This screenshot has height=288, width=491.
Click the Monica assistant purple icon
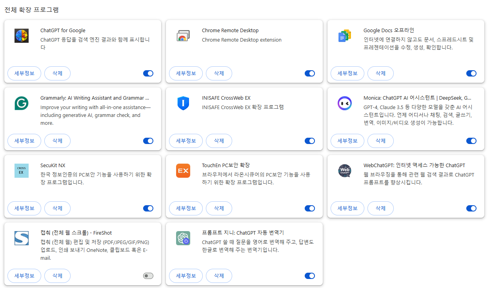345,103
